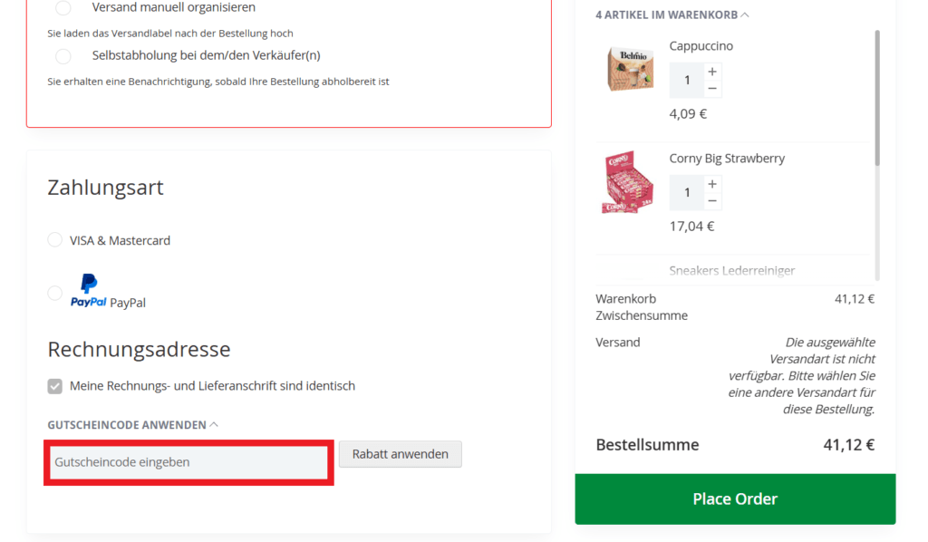
Task: Click the PayPal logo icon
Action: 86,291
